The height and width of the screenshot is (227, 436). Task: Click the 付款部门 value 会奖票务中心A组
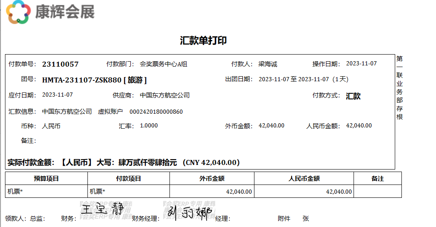163,64
